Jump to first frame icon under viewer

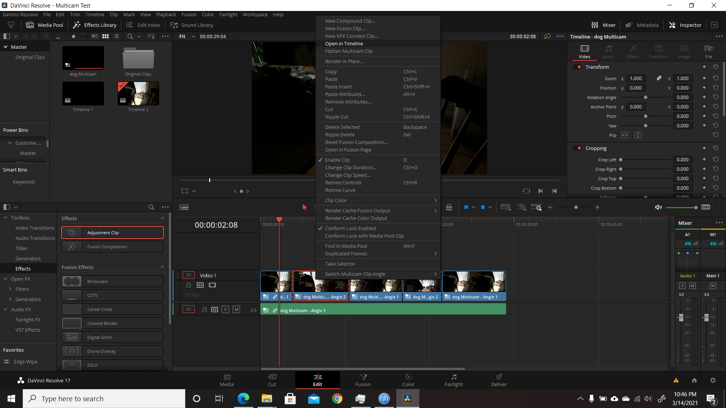click(x=554, y=191)
